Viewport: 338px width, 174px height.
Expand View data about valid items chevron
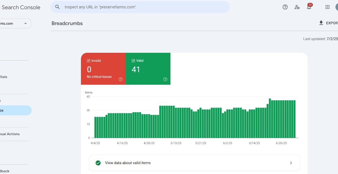coord(291,163)
